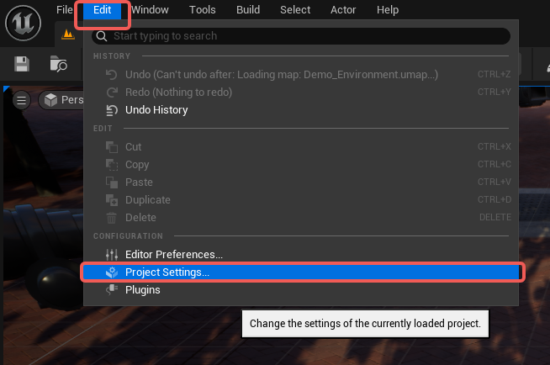550x365 pixels.
Task: Open the Actor menu
Action: tap(343, 10)
